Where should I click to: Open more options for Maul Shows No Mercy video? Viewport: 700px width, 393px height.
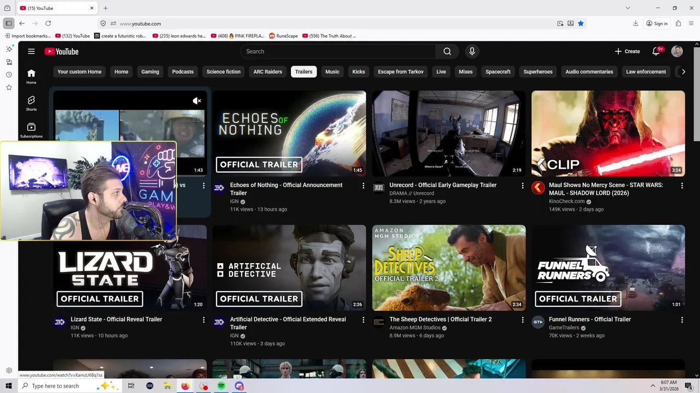(682, 186)
